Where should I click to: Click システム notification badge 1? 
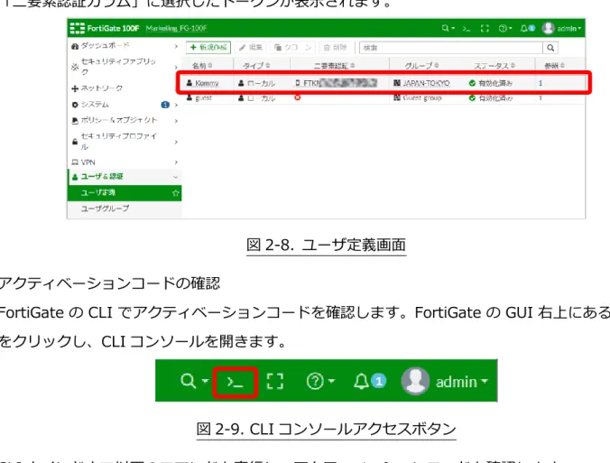pos(165,105)
